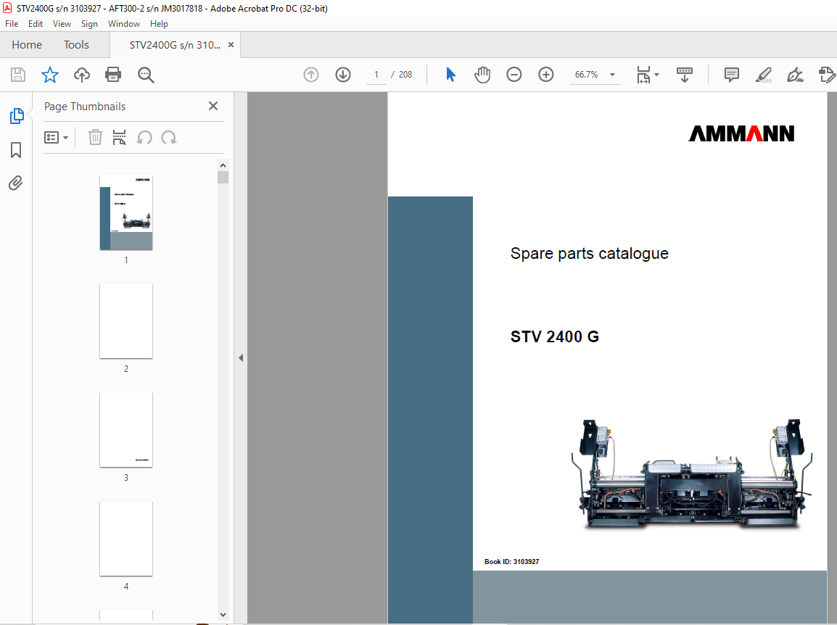Bookmark file with the star icon
The width and height of the screenshot is (837, 625).
coord(49,75)
